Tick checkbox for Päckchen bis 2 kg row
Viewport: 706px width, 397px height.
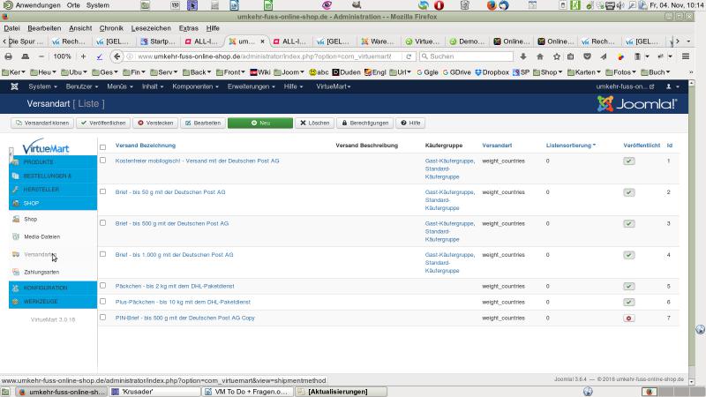coord(103,286)
